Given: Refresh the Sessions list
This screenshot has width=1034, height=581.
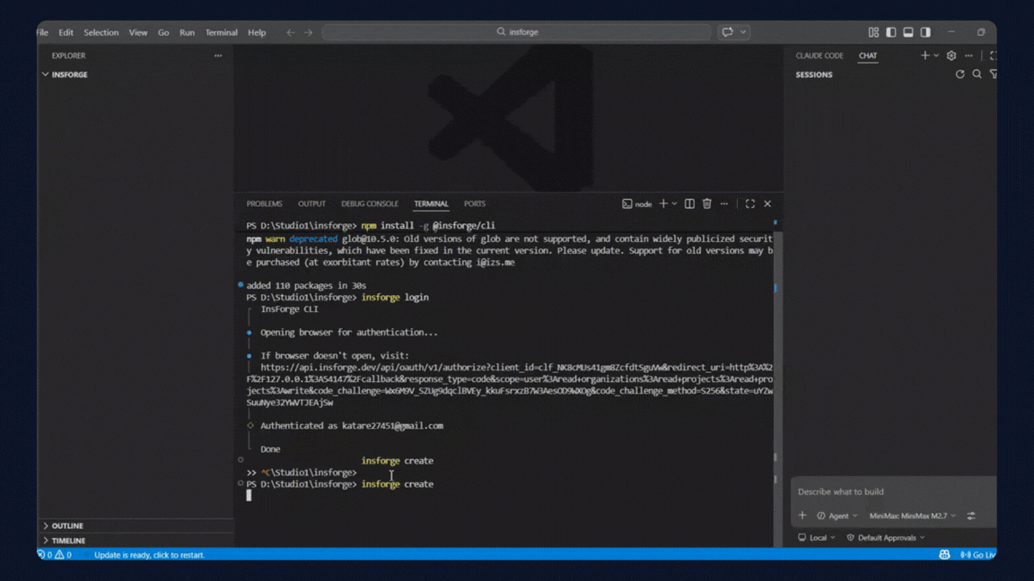Looking at the screenshot, I should [960, 74].
